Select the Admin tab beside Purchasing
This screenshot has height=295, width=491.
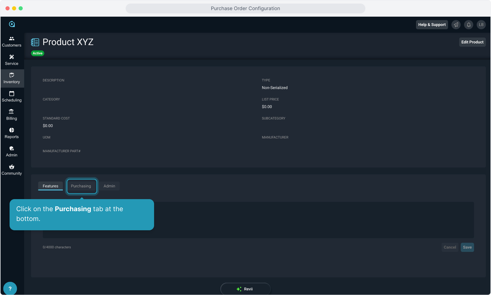(x=109, y=186)
